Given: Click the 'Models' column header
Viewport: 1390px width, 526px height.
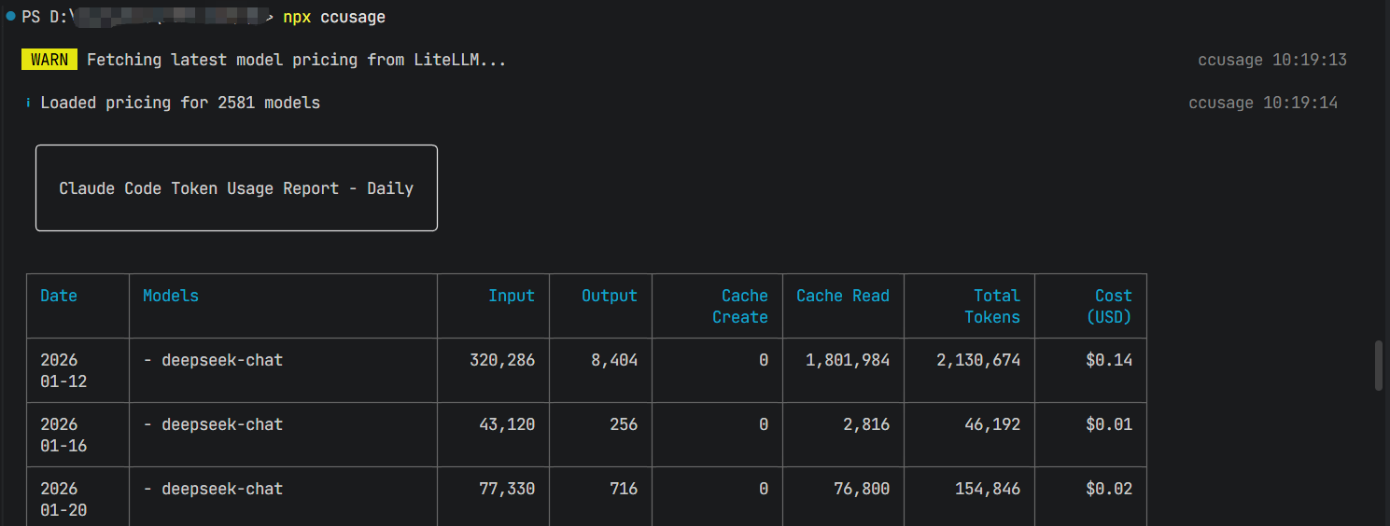Looking at the screenshot, I should [x=171, y=296].
